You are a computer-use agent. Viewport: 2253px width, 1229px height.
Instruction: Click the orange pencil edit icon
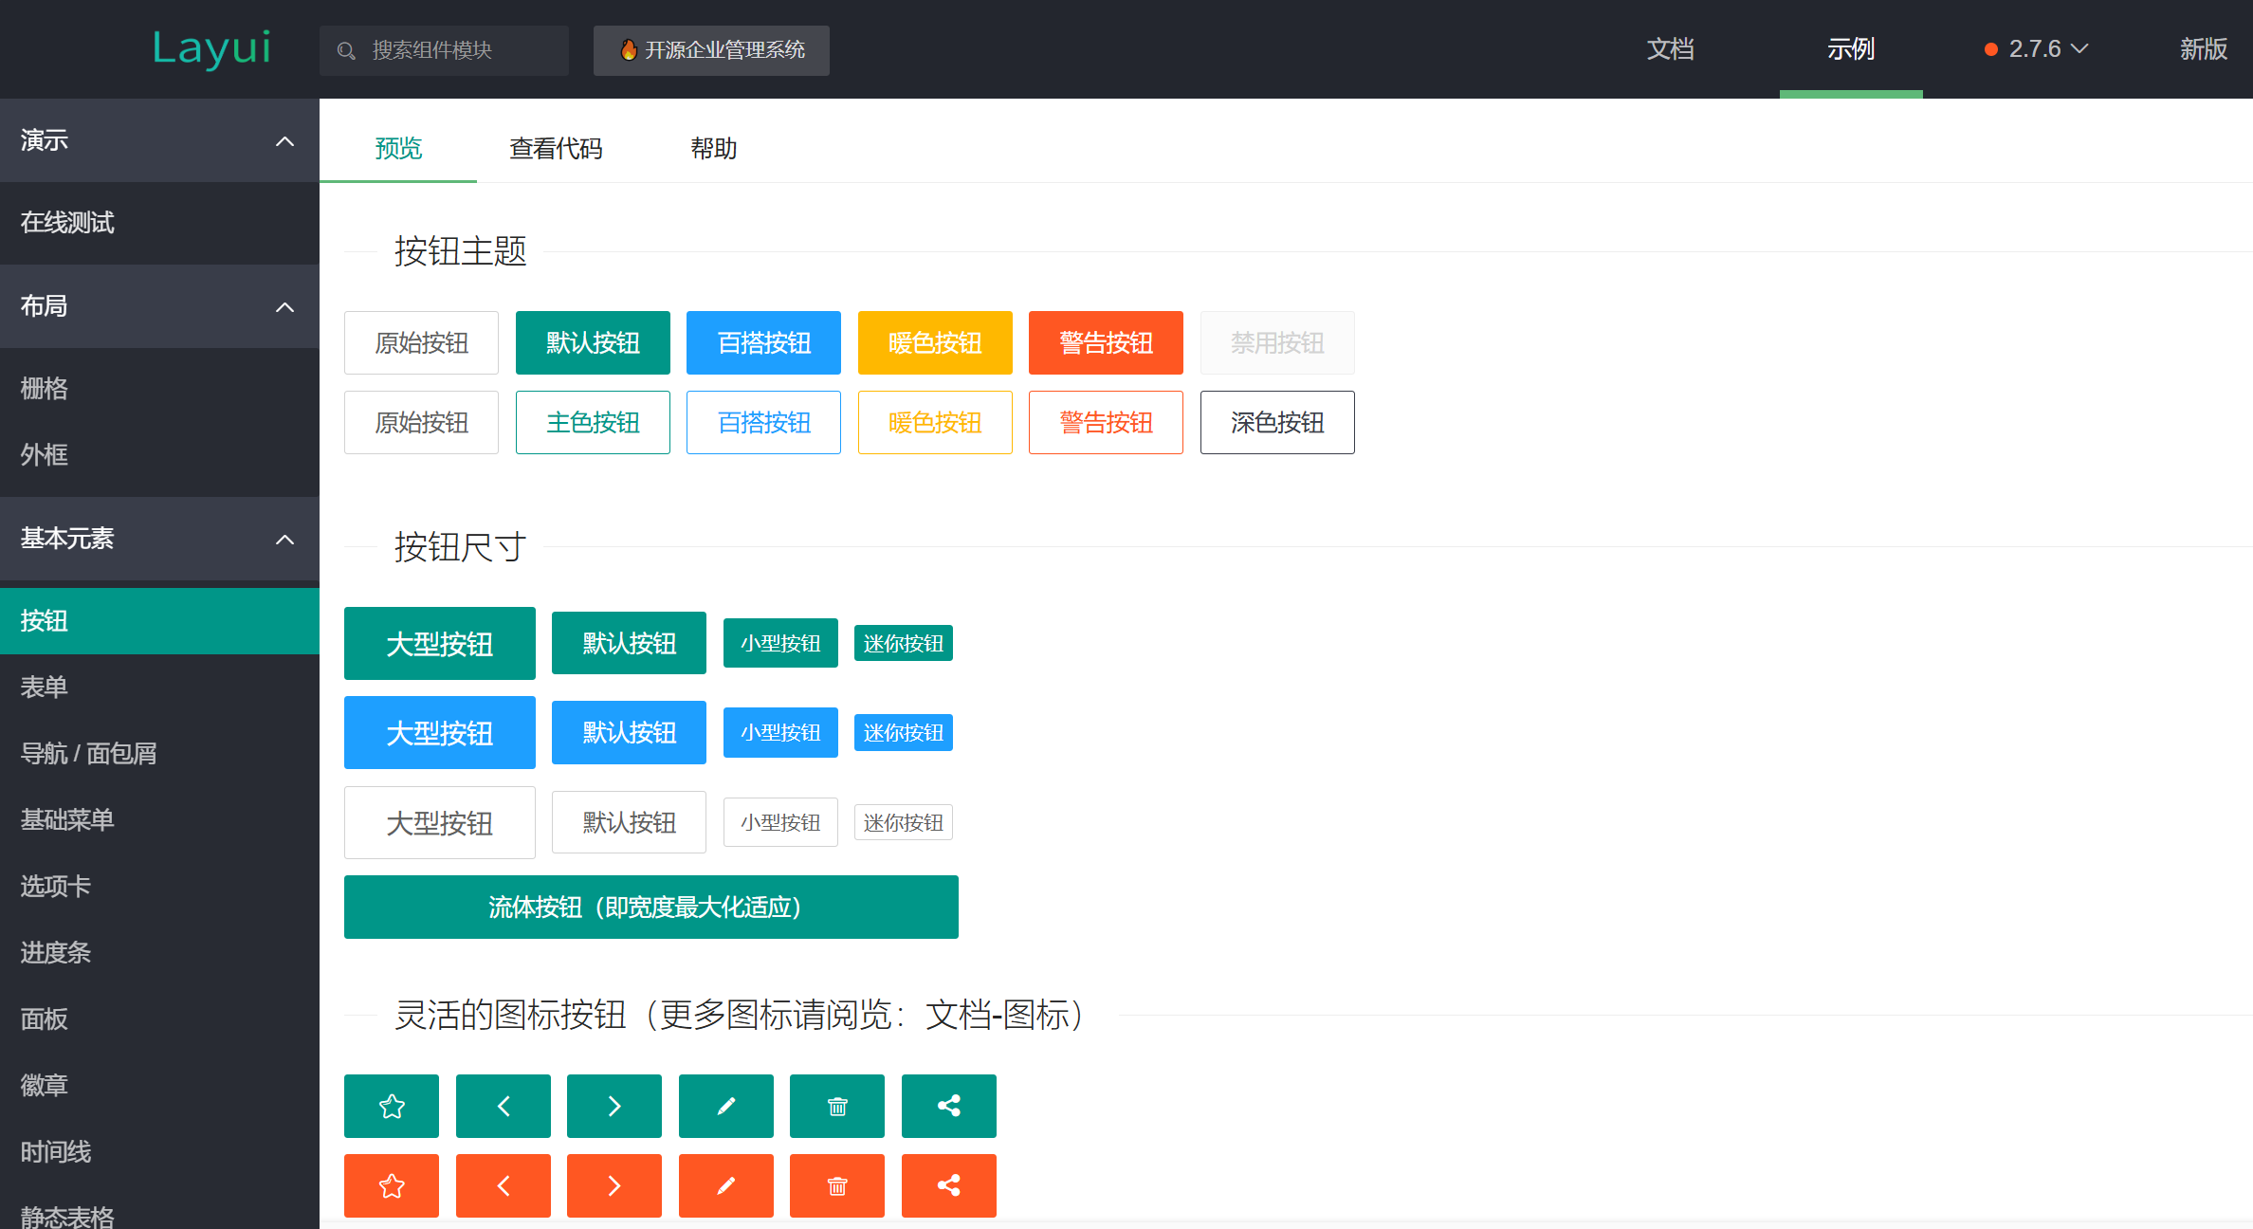tap(725, 1185)
